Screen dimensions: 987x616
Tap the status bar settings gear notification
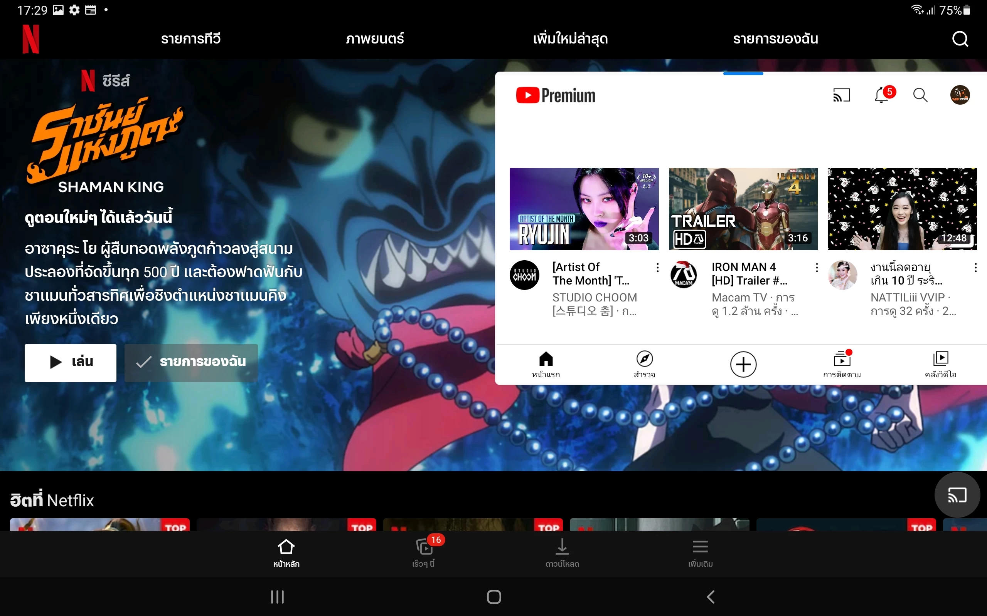74,10
